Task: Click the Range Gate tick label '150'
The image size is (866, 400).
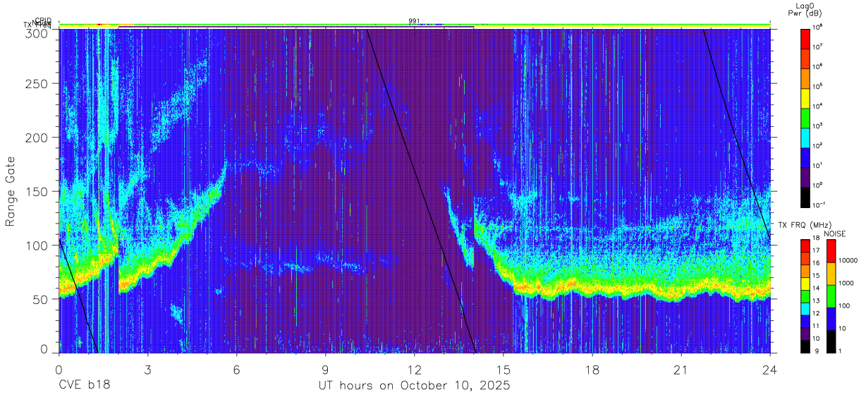Action: pyautogui.click(x=37, y=191)
